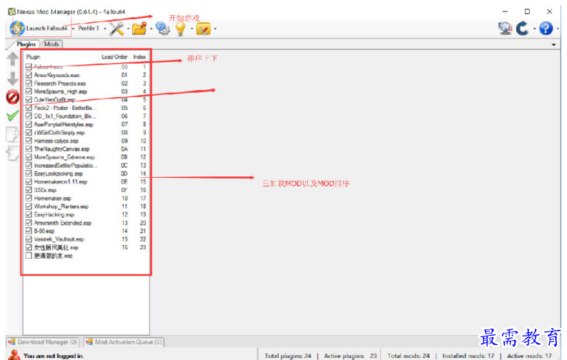Select the Homemakercn1.11.esp row
This screenshot has width=567, height=360.
pos(86,181)
